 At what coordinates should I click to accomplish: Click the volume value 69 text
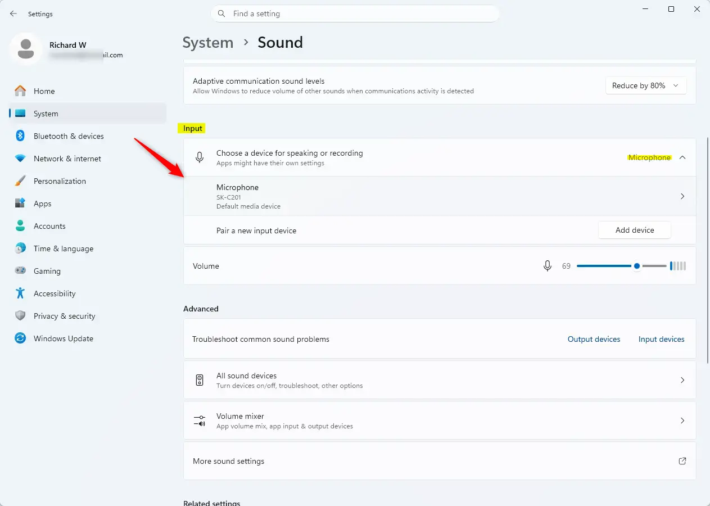566,266
